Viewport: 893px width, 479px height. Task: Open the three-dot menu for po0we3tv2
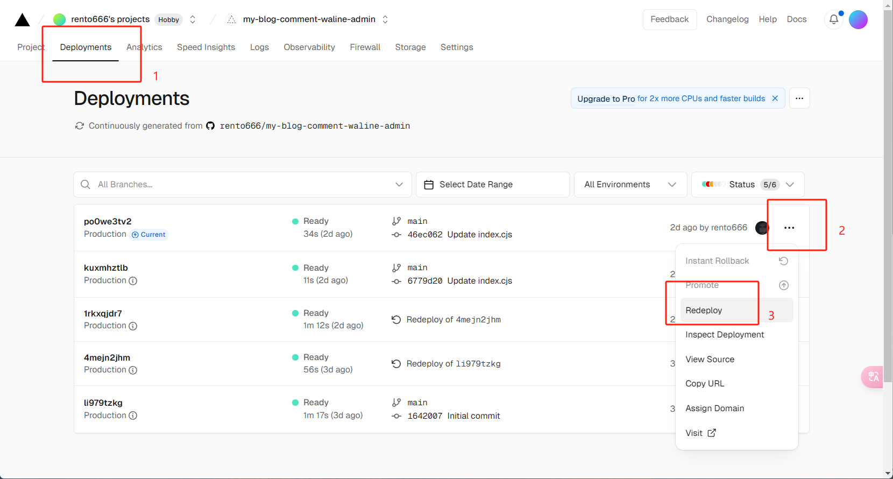[789, 228]
